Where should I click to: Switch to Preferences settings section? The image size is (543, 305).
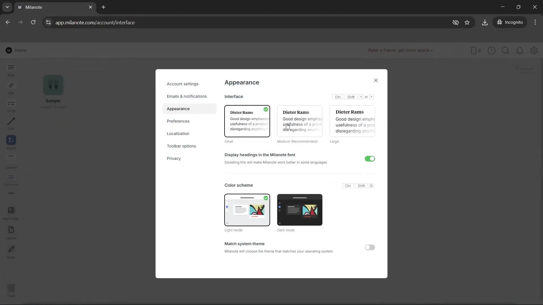178,121
